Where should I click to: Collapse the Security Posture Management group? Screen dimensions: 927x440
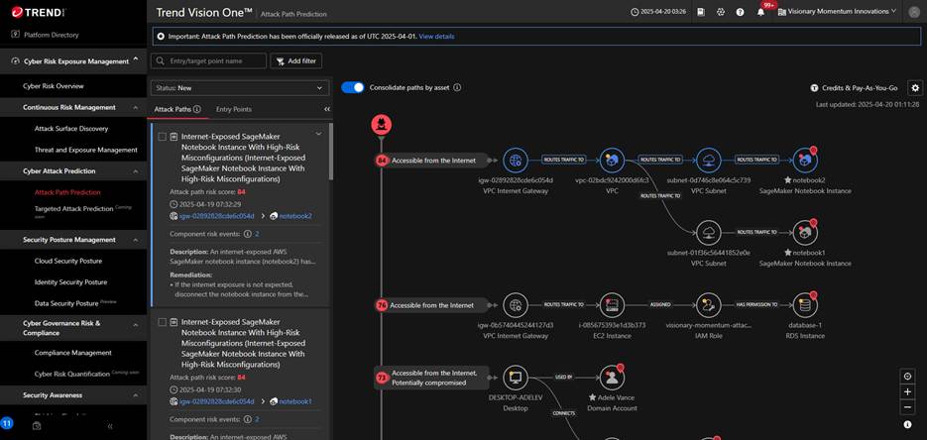pos(136,240)
